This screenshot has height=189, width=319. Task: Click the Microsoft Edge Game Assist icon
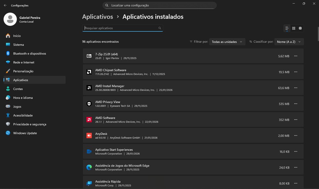tap(89, 167)
